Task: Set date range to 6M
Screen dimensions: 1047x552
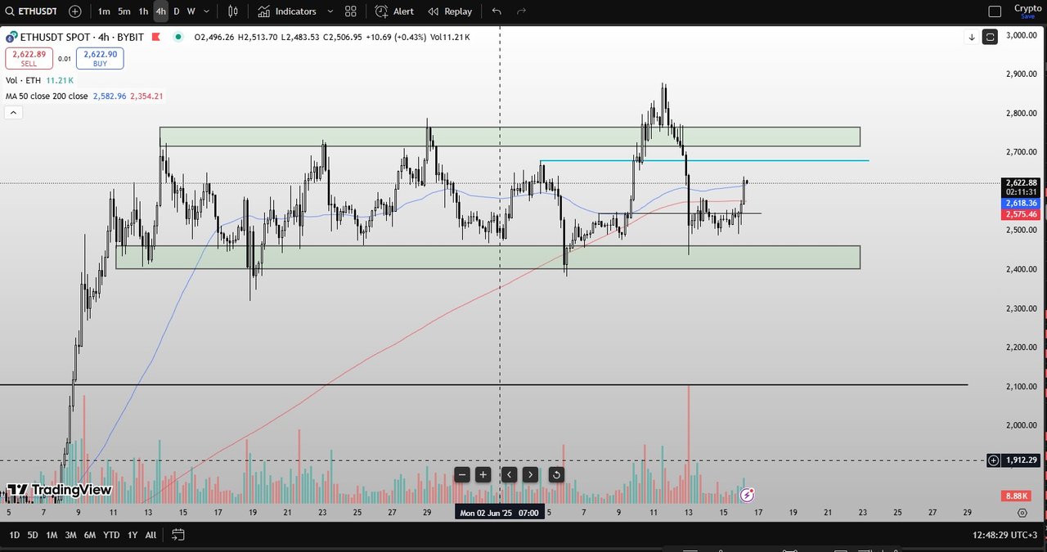Action: pyautogui.click(x=90, y=535)
